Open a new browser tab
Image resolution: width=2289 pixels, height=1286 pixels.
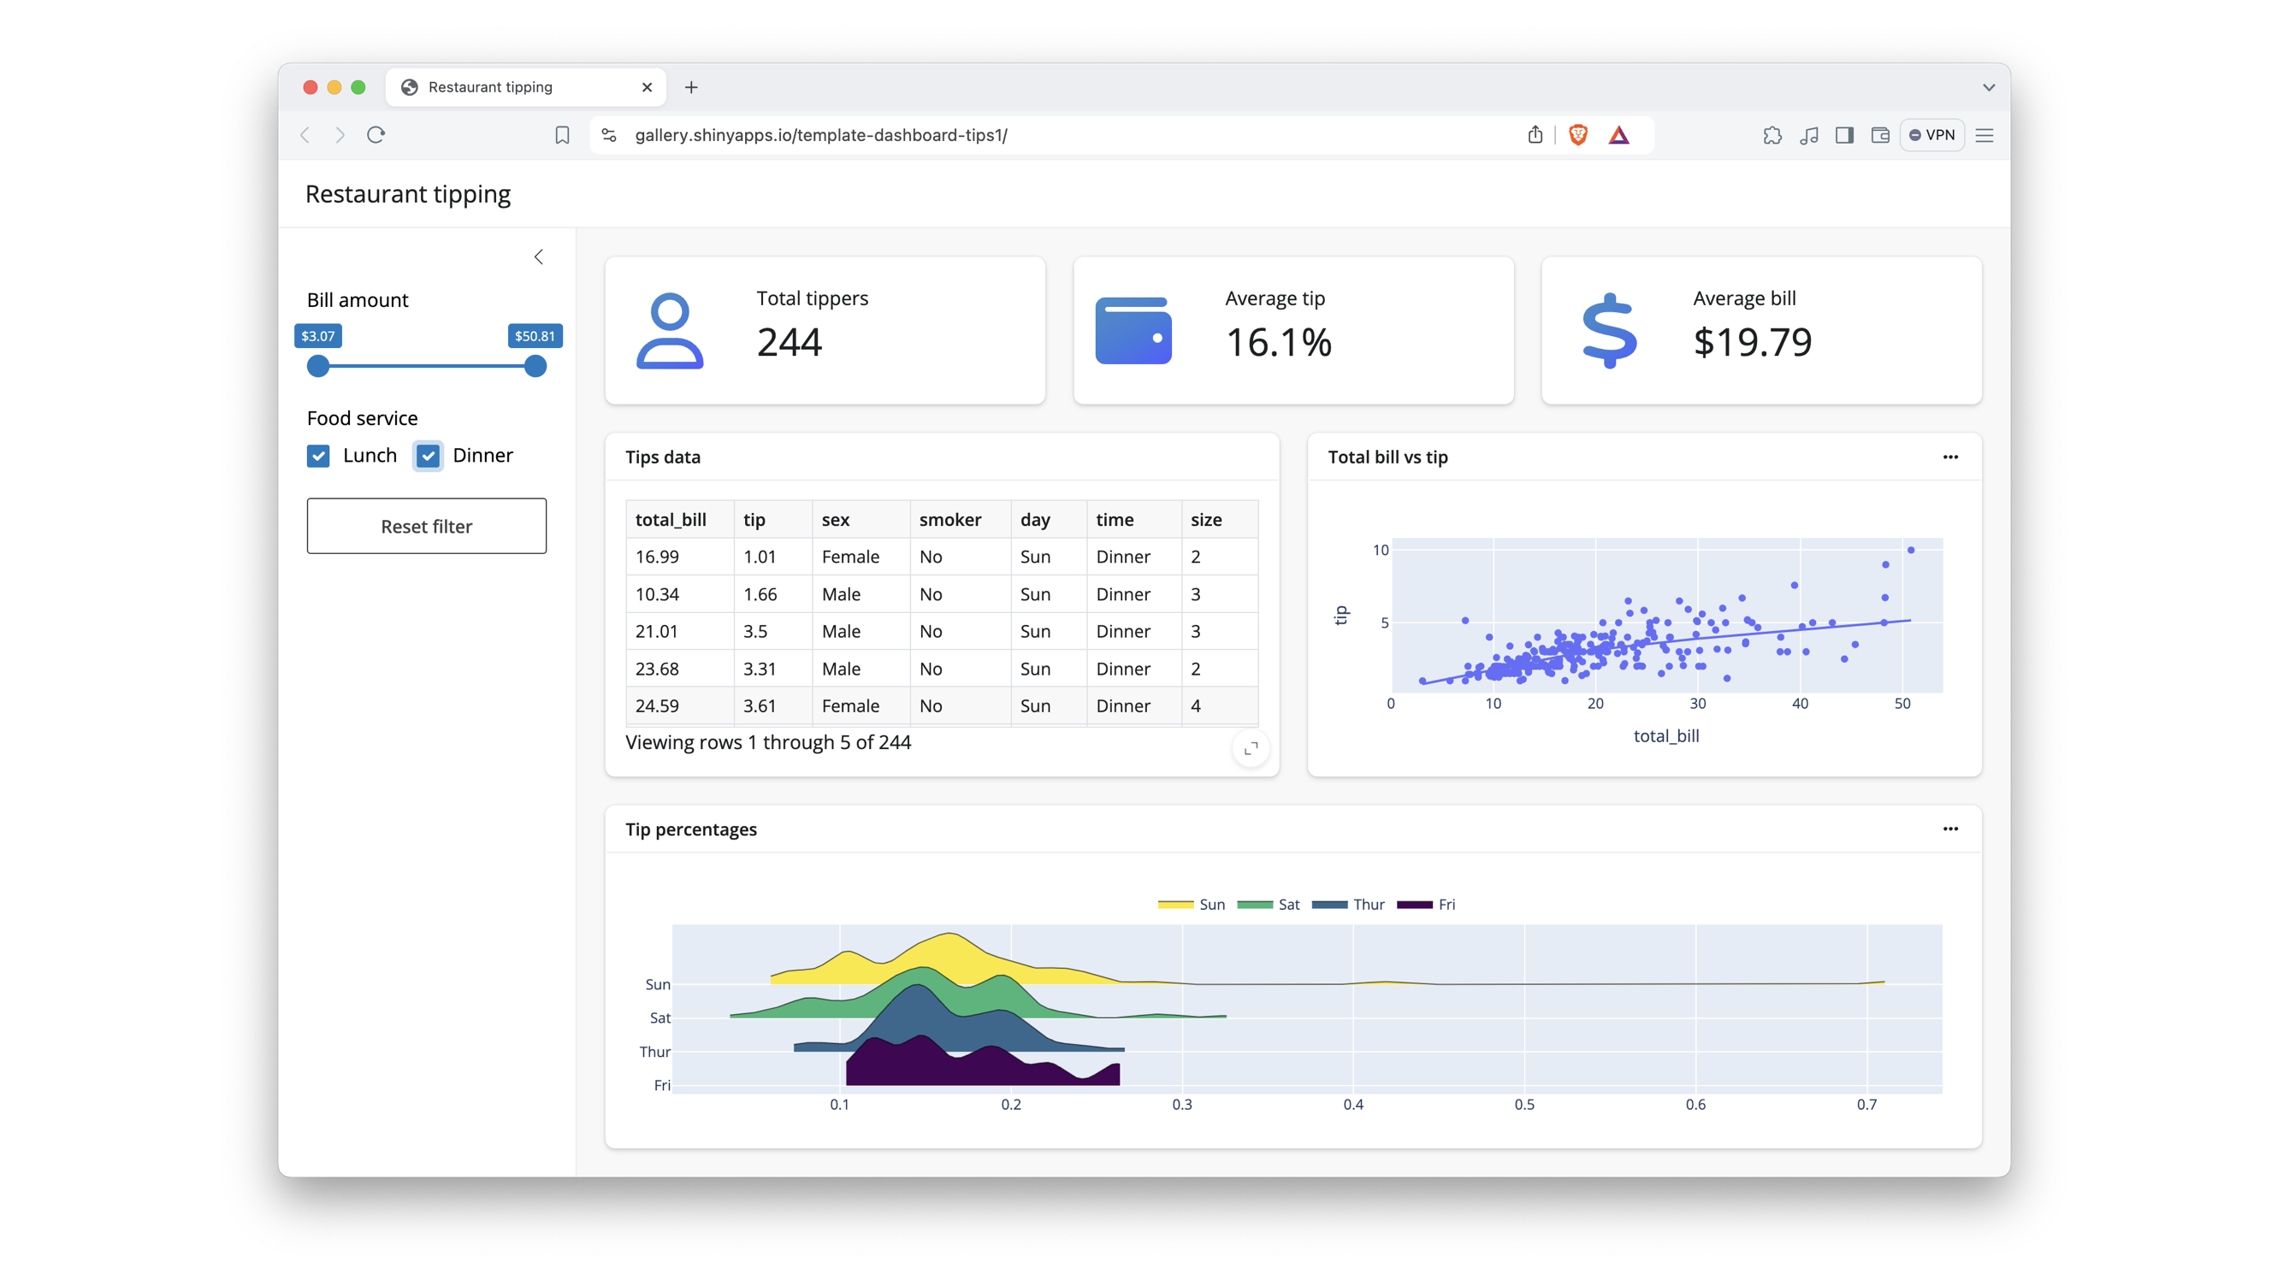tap(691, 87)
